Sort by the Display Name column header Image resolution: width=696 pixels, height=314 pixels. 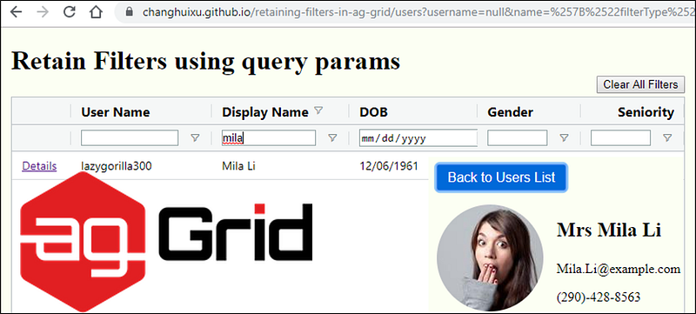click(x=265, y=112)
